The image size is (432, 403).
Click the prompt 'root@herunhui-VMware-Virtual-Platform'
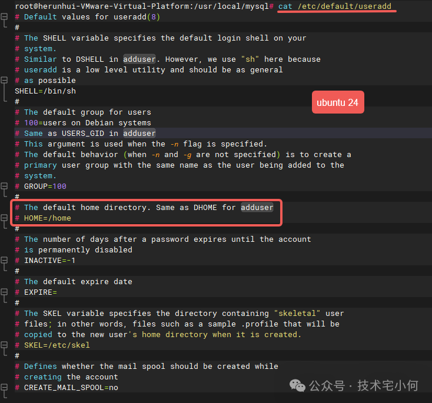click(x=103, y=6)
